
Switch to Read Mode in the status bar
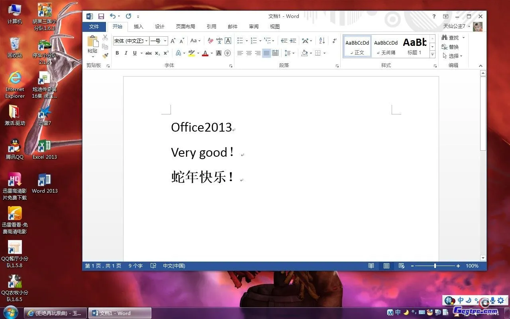point(371,266)
